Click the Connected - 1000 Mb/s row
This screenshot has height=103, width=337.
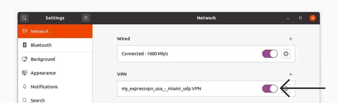(x=206, y=54)
